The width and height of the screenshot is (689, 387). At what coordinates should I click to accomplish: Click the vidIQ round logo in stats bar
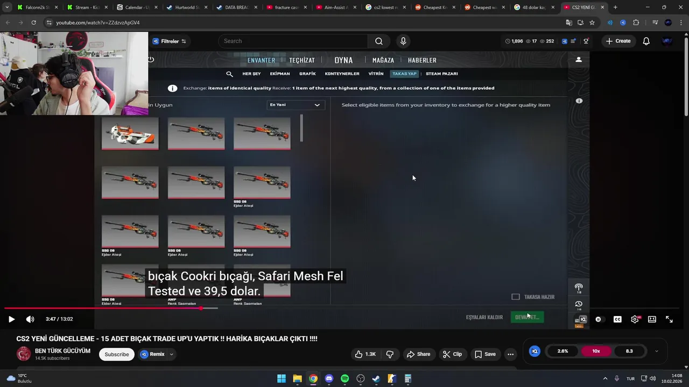pos(535,351)
